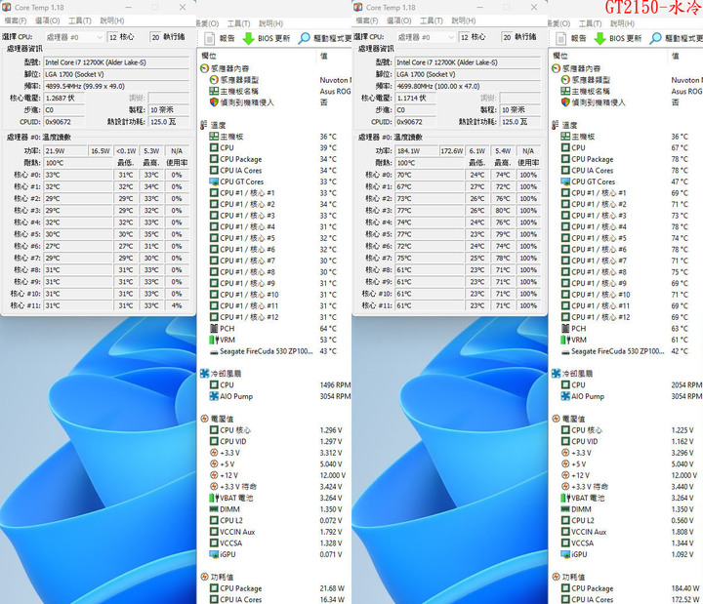Screen dimensions: 703x604
Task: Click the CPU VID '1.162 V' value
Action: point(682,441)
